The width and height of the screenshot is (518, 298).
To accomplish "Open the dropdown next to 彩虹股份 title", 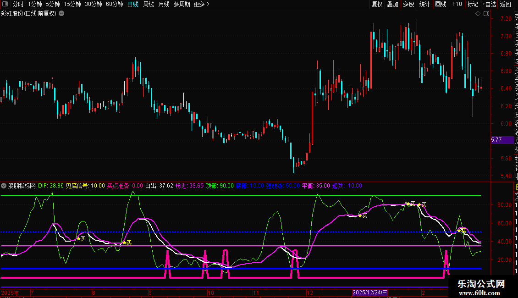I will tap(61, 13).
